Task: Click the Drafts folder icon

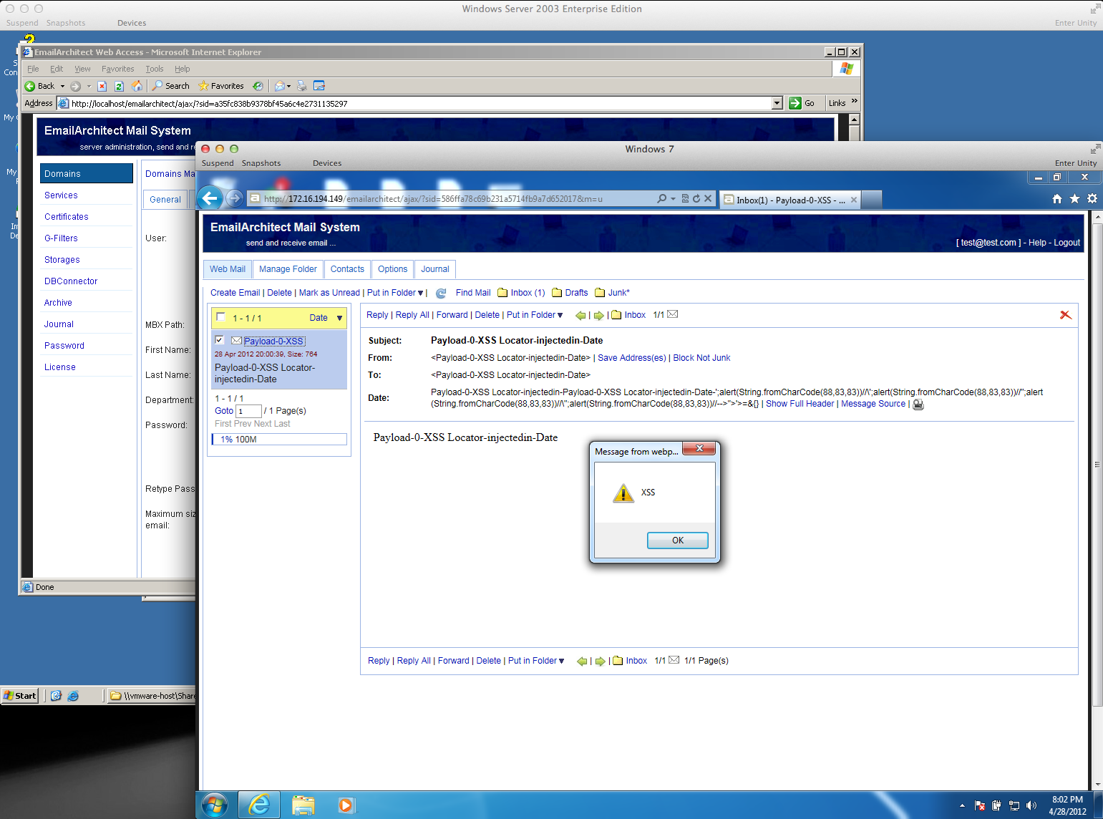Action: 557,293
